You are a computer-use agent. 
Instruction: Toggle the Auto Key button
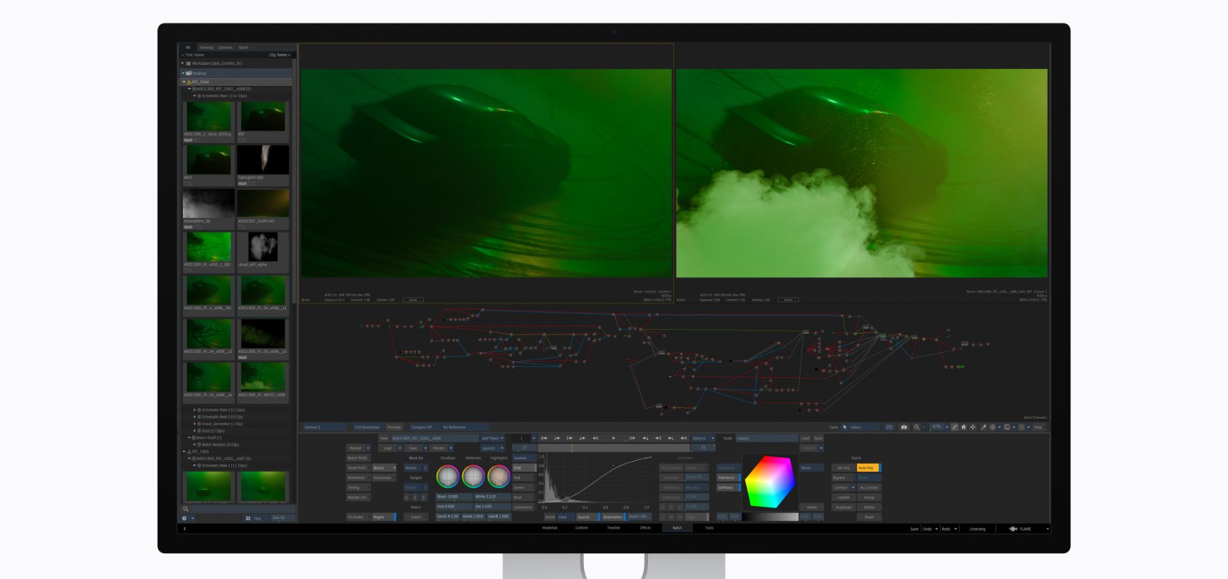(x=867, y=468)
